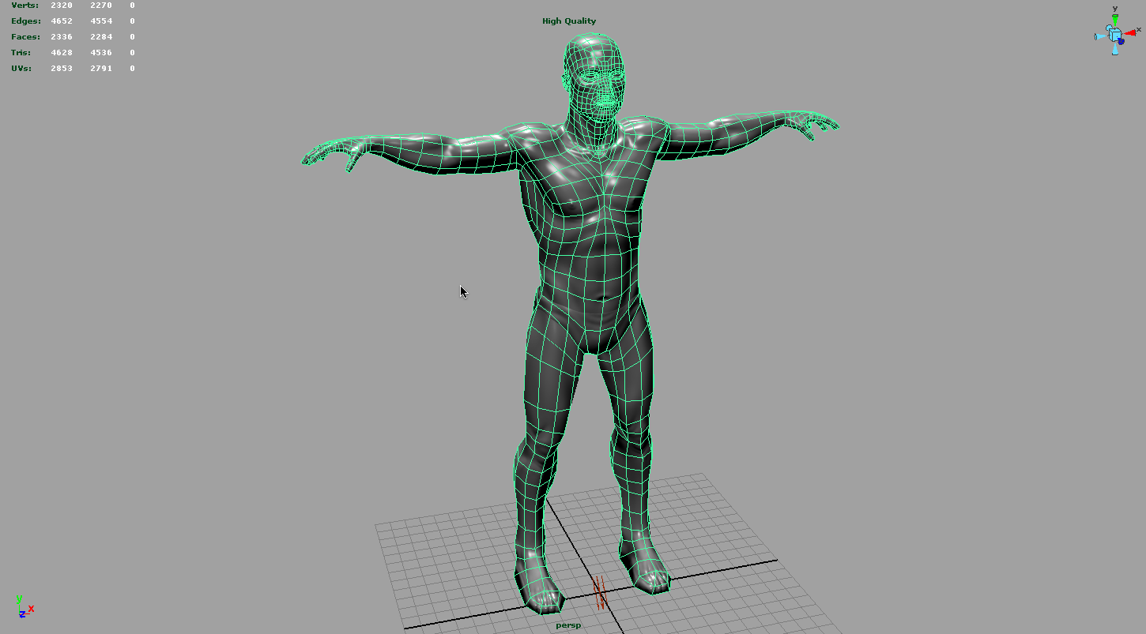The width and height of the screenshot is (1146, 634).
Task: Click the blue Z marker on the view gizmo
Action: click(1121, 41)
